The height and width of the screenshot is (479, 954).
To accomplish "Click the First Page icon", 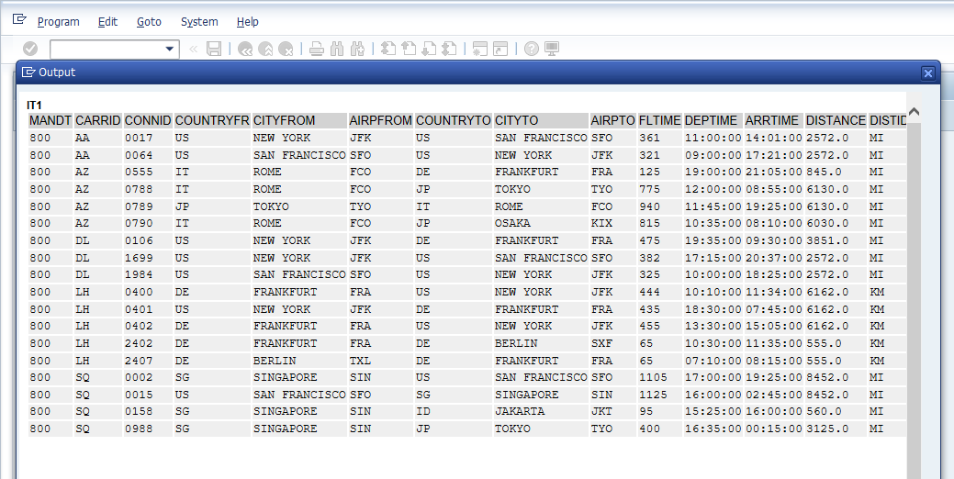I will pyautogui.click(x=388, y=49).
